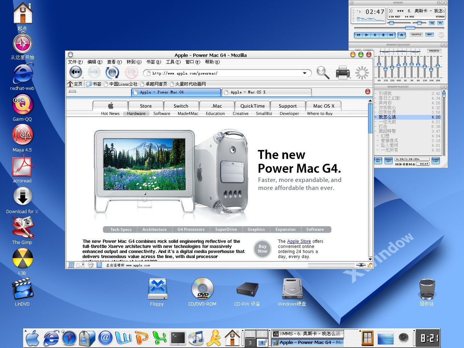Open the 书签(B) menu
Viewport: 464px width, 348px height.
click(x=154, y=62)
